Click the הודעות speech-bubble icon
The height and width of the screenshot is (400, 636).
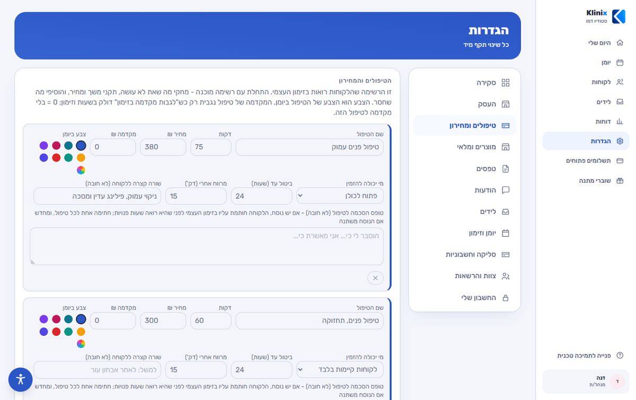click(x=506, y=190)
